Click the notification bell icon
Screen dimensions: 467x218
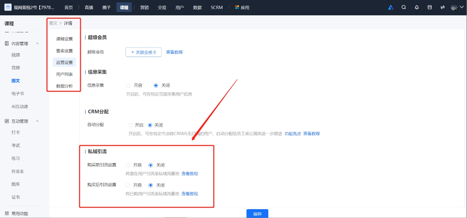pos(417,7)
